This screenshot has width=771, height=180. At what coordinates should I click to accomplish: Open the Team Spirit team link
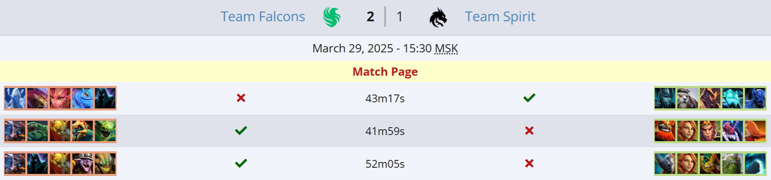500,17
